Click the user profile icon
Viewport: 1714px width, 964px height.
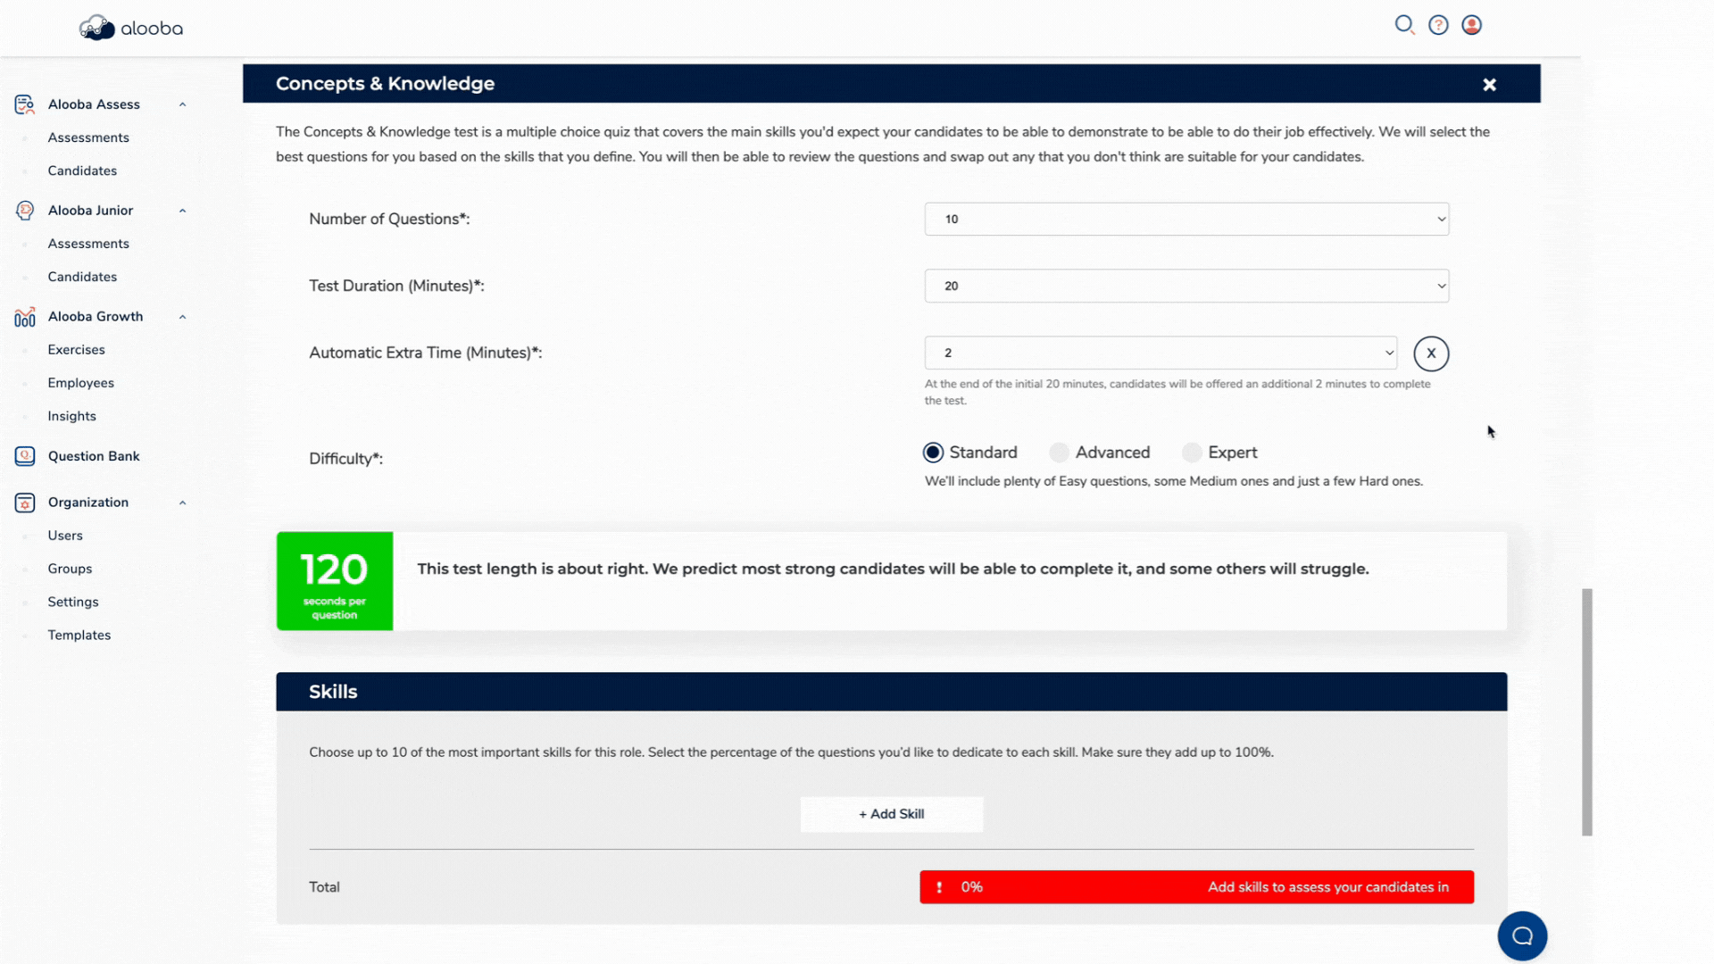click(1471, 25)
